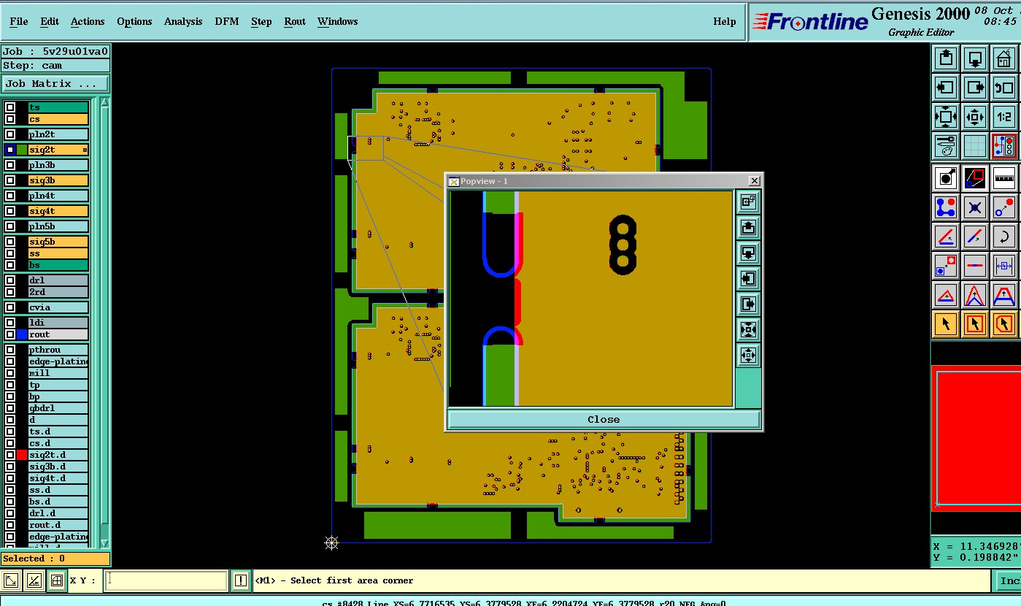Click the Home view house icon

(1004, 58)
